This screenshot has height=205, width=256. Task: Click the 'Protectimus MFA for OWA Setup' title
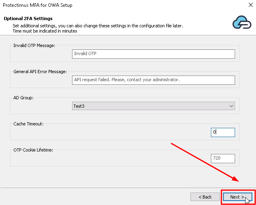click(x=37, y=5)
